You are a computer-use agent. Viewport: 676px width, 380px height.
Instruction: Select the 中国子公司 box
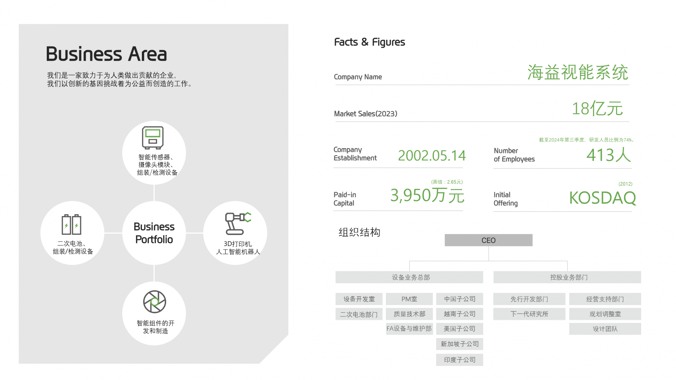(x=459, y=299)
